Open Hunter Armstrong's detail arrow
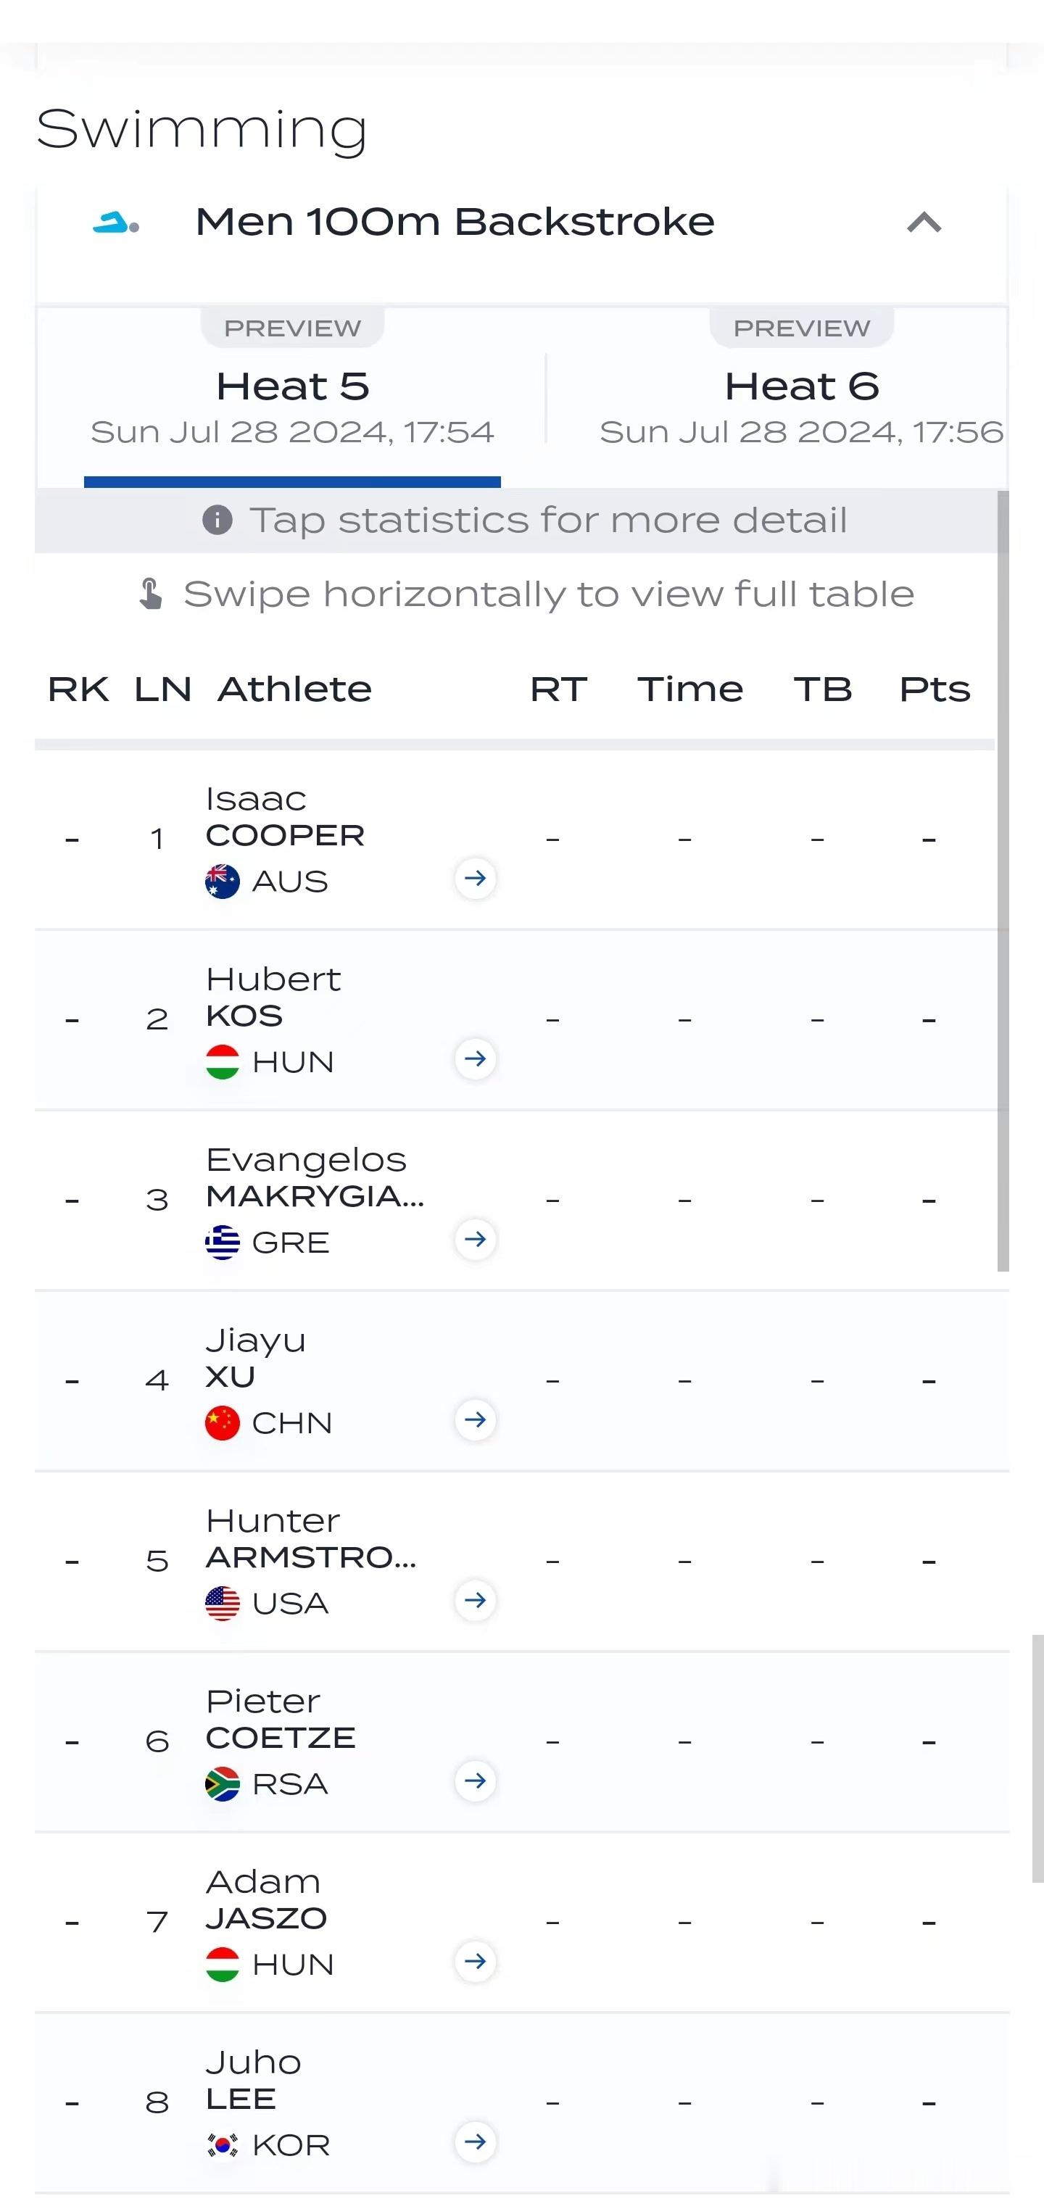The image size is (1044, 2201). pyautogui.click(x=475, y=1600)
